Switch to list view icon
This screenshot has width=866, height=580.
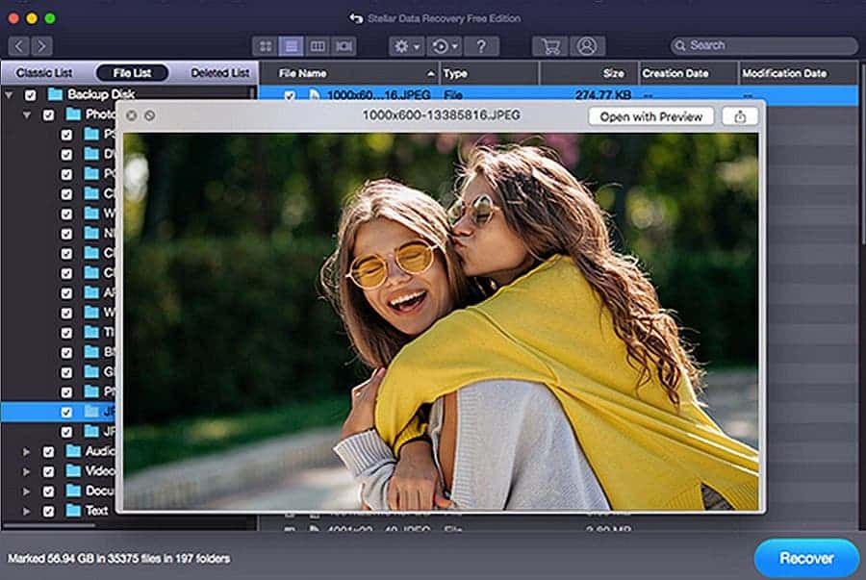[291, 46]
